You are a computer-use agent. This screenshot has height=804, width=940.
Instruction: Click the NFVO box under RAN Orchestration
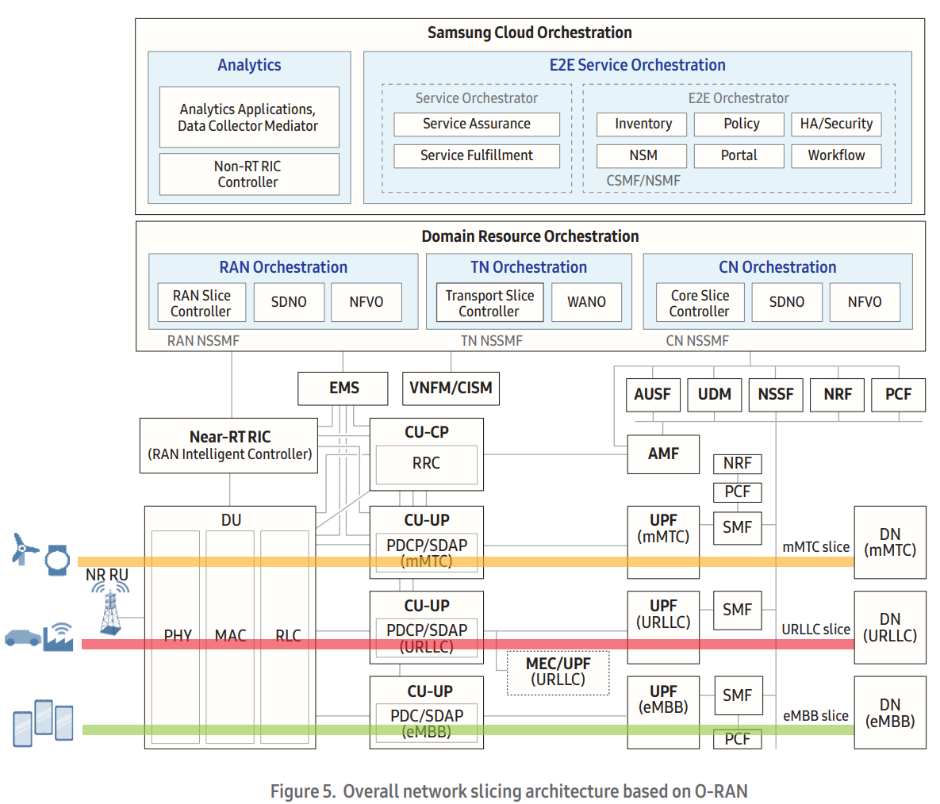coord(366,303)
